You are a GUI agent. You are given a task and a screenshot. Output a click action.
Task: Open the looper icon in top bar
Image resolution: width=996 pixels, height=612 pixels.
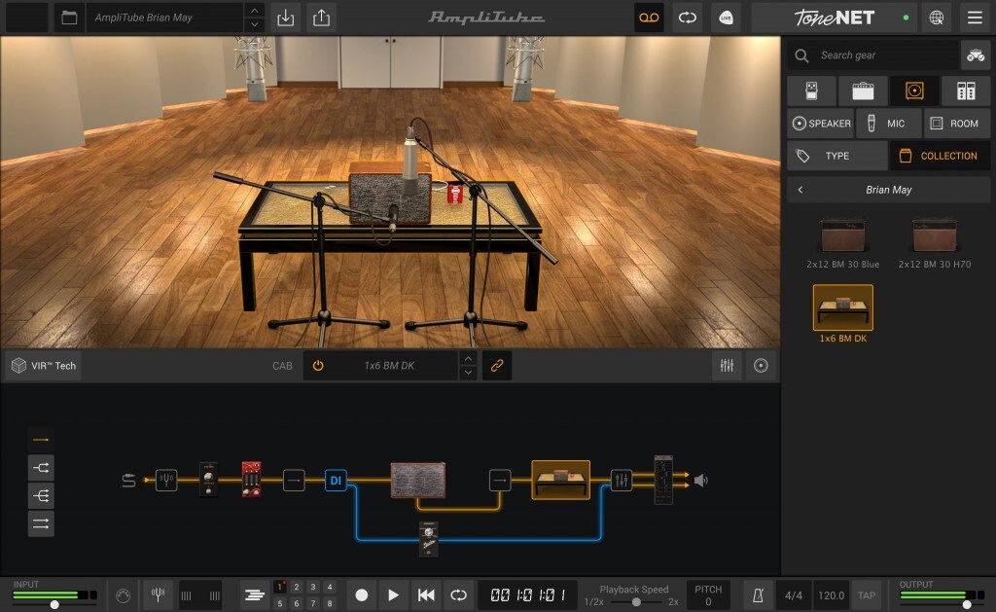pyautogui.click(x=688, y=18)
